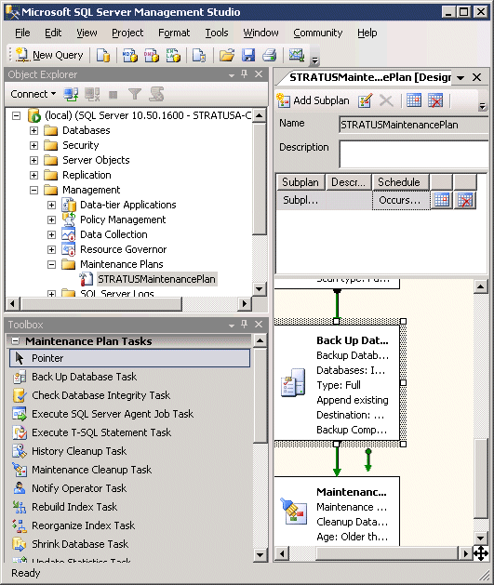Collapse the (local) server node

[x=16, y=115]
